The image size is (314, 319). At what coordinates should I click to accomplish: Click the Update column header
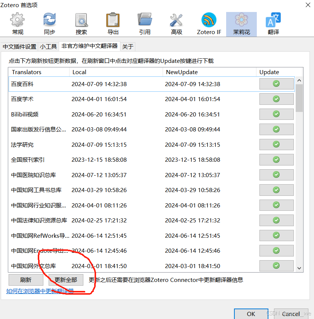tap(279, 72)
